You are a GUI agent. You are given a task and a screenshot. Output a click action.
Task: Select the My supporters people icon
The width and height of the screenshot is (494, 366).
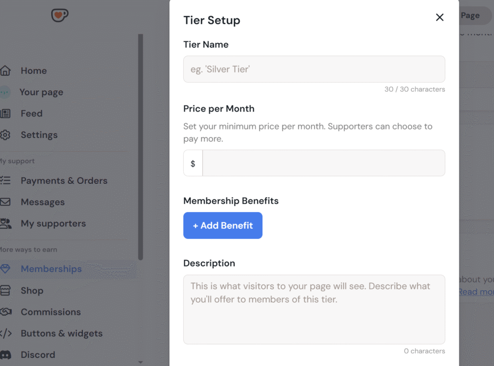(6, 223)
